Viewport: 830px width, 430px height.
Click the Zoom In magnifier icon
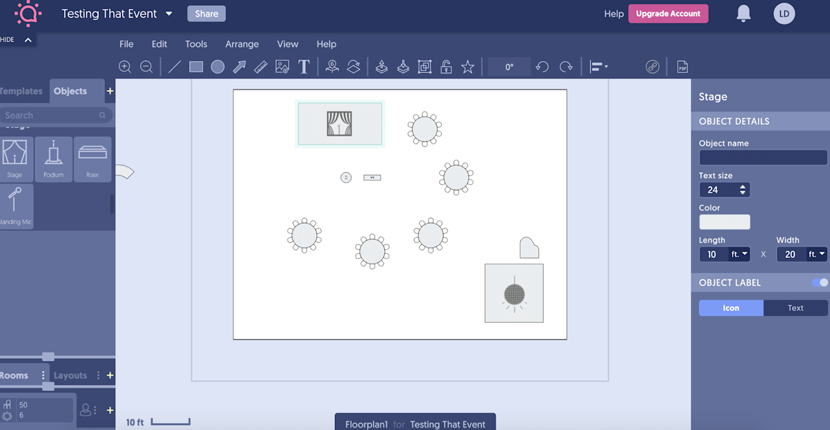[x=125, y=66]
